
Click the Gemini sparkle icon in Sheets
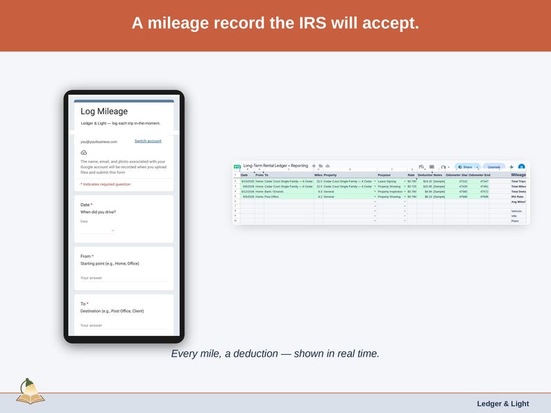pyautogui.click(x=511, y=167)
